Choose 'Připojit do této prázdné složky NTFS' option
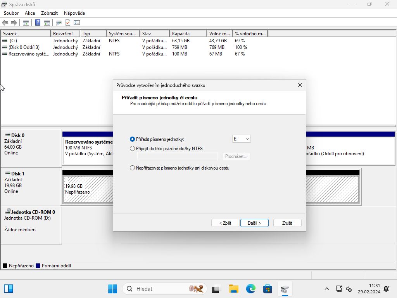Viewport: 397px width, 298px height. (x=133, y=149)
